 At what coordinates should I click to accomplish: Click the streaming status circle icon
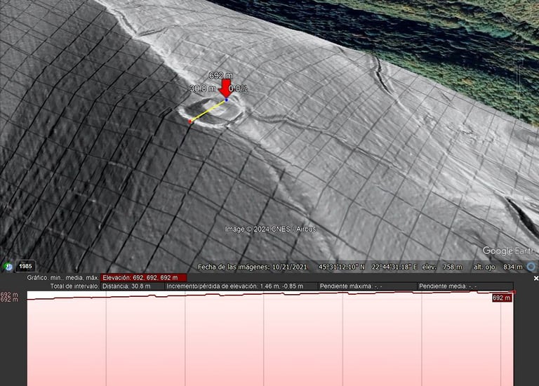pos(531,267)
